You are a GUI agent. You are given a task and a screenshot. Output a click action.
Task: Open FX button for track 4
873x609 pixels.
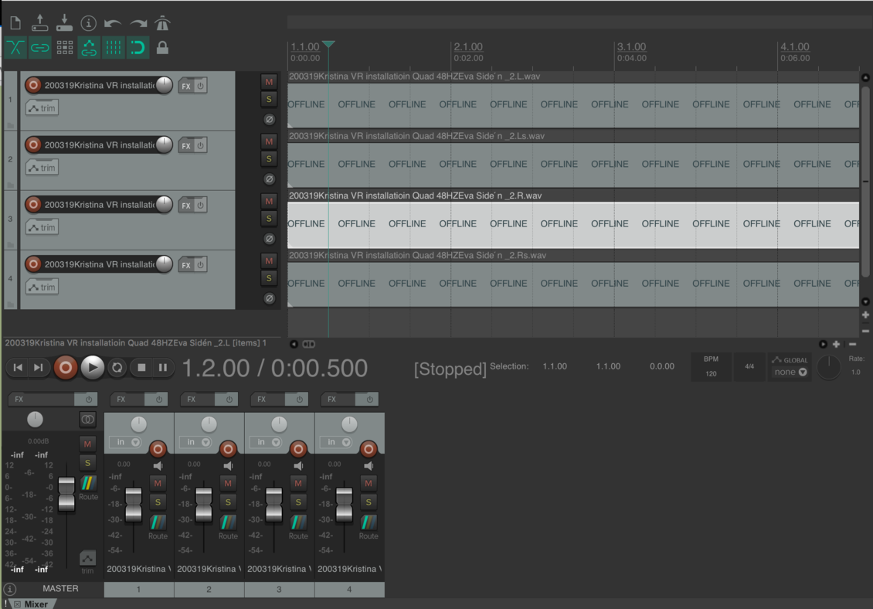point(185,265)
